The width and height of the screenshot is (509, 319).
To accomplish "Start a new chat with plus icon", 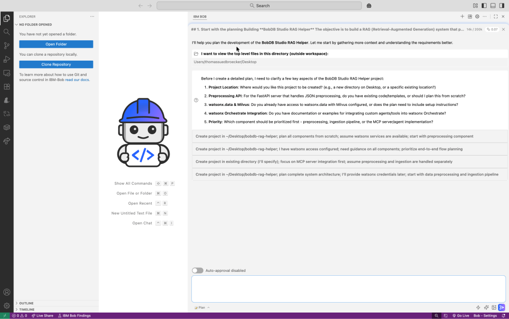I will click(462, 16).
